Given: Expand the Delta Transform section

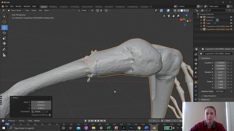Looking at the screenshot, I should pyautogui.click(x=210, y=96).
